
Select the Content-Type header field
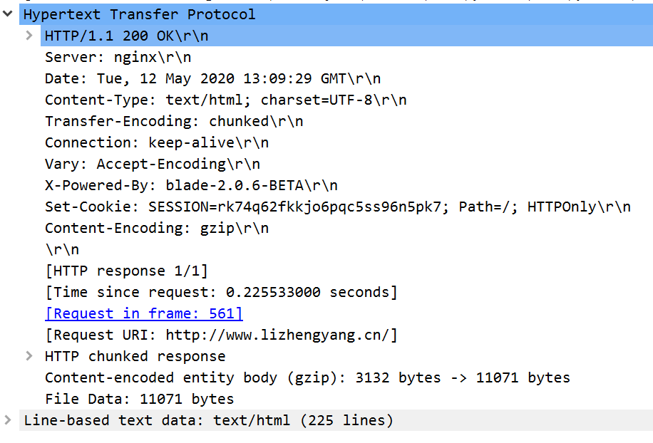pyautogui.click(x=200, y=100)
